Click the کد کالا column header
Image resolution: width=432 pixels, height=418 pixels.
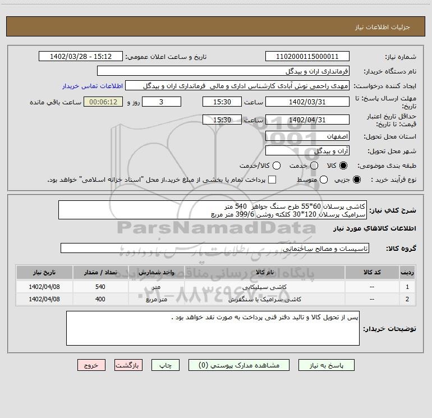coord(372,273)
